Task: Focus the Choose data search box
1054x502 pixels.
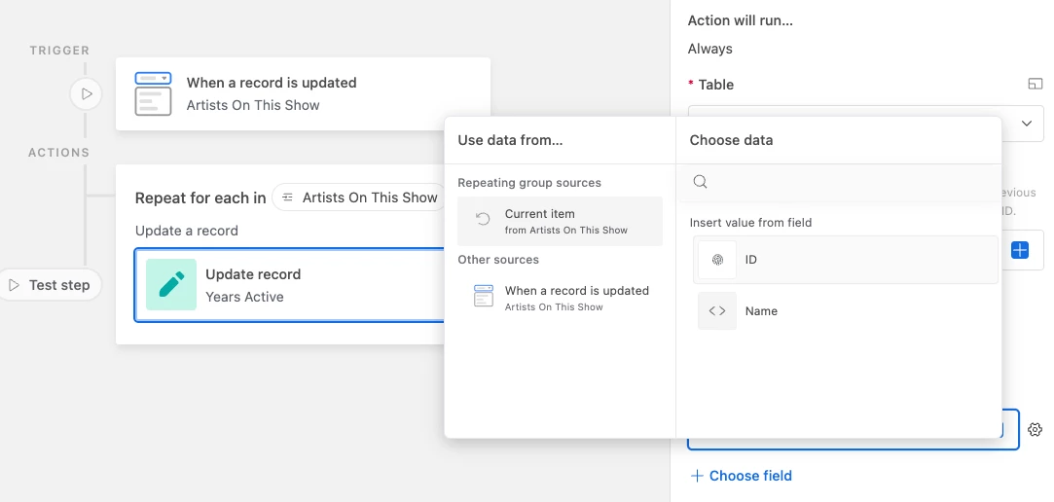Action: [x=847, y=182]
